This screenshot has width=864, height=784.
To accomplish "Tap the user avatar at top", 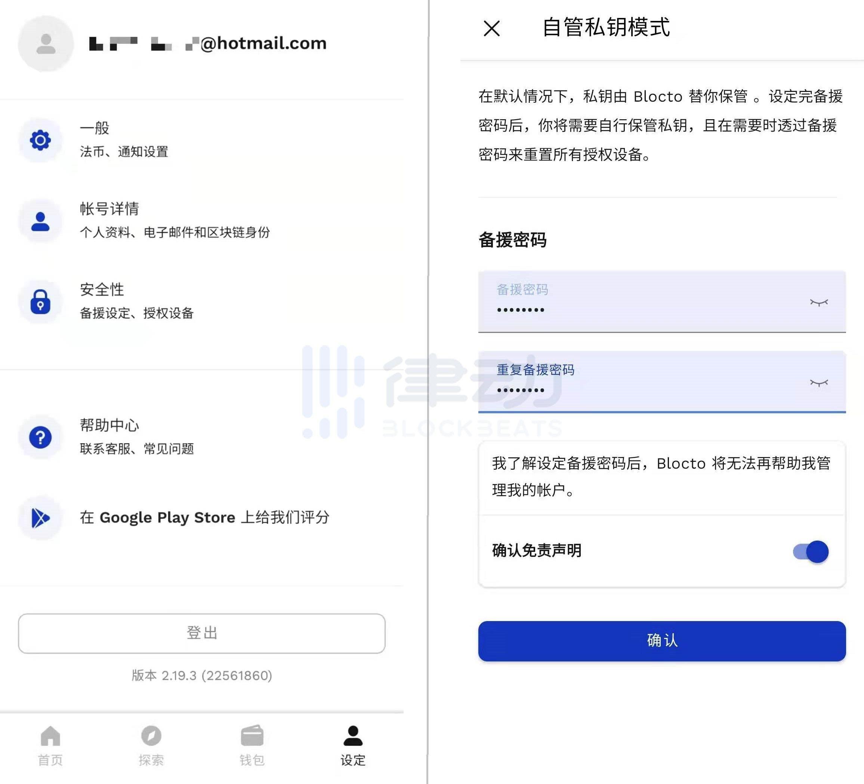I will coord(46,44).
